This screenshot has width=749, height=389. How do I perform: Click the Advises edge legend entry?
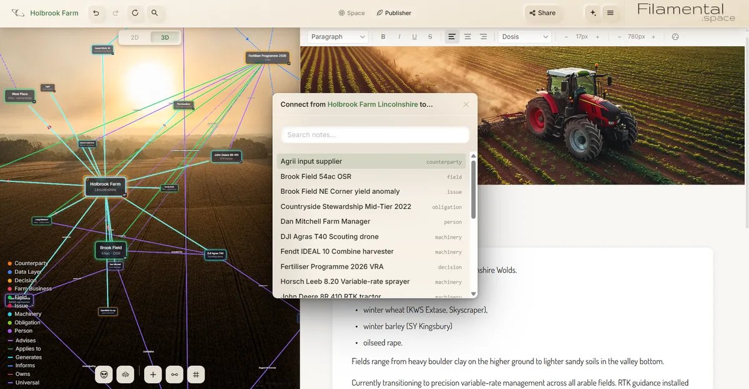coord(21,340)
